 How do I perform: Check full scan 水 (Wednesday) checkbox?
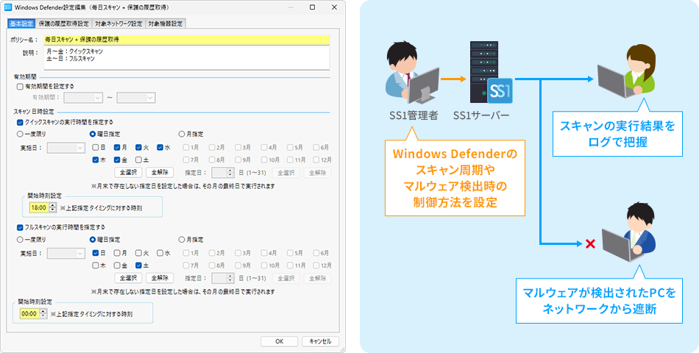[x=160, y=253]
